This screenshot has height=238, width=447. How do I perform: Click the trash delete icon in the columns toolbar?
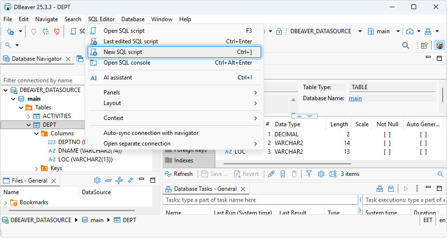(x=294, y=174)
